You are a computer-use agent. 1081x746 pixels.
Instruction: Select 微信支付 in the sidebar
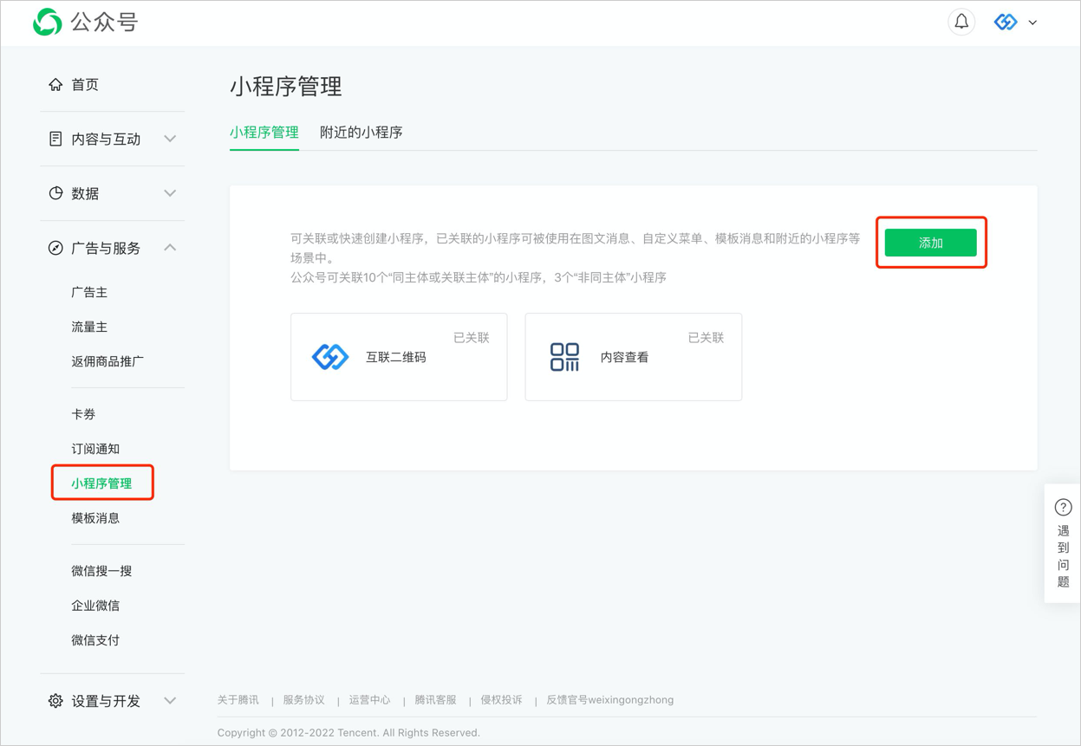(x=95, y=640)
